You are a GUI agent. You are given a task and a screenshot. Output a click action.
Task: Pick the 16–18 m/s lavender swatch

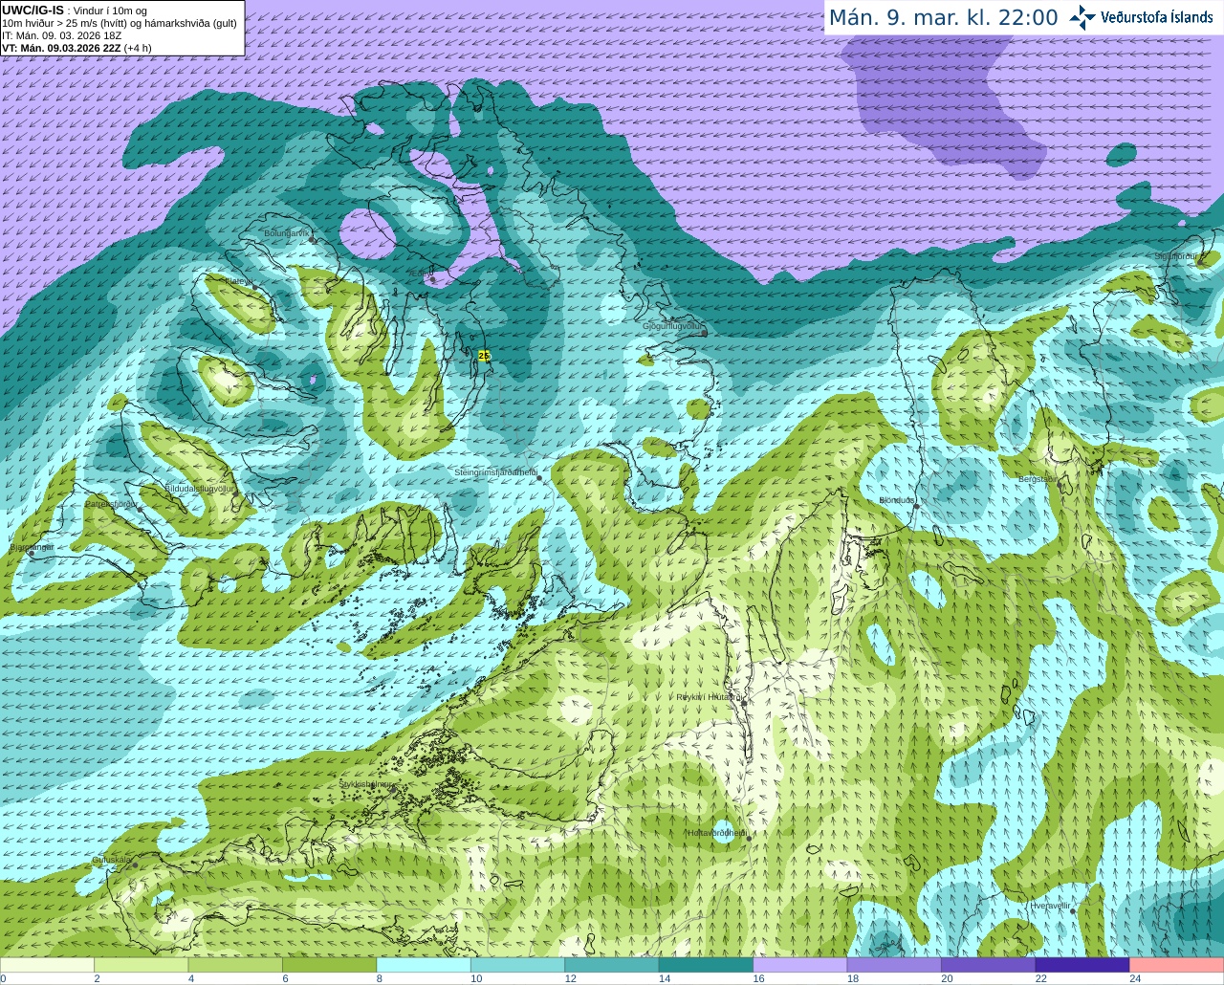(800, 965)
